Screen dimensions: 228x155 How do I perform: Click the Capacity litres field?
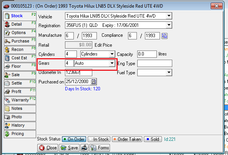147,54
